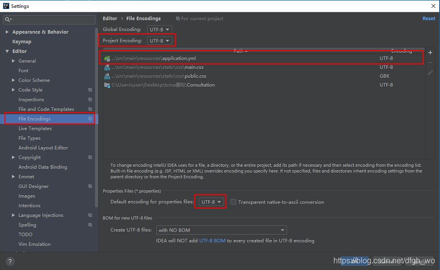The width and height of the screenshot is (440, 270).
Task: Select the main.css path row
Action: coord(263,67)
